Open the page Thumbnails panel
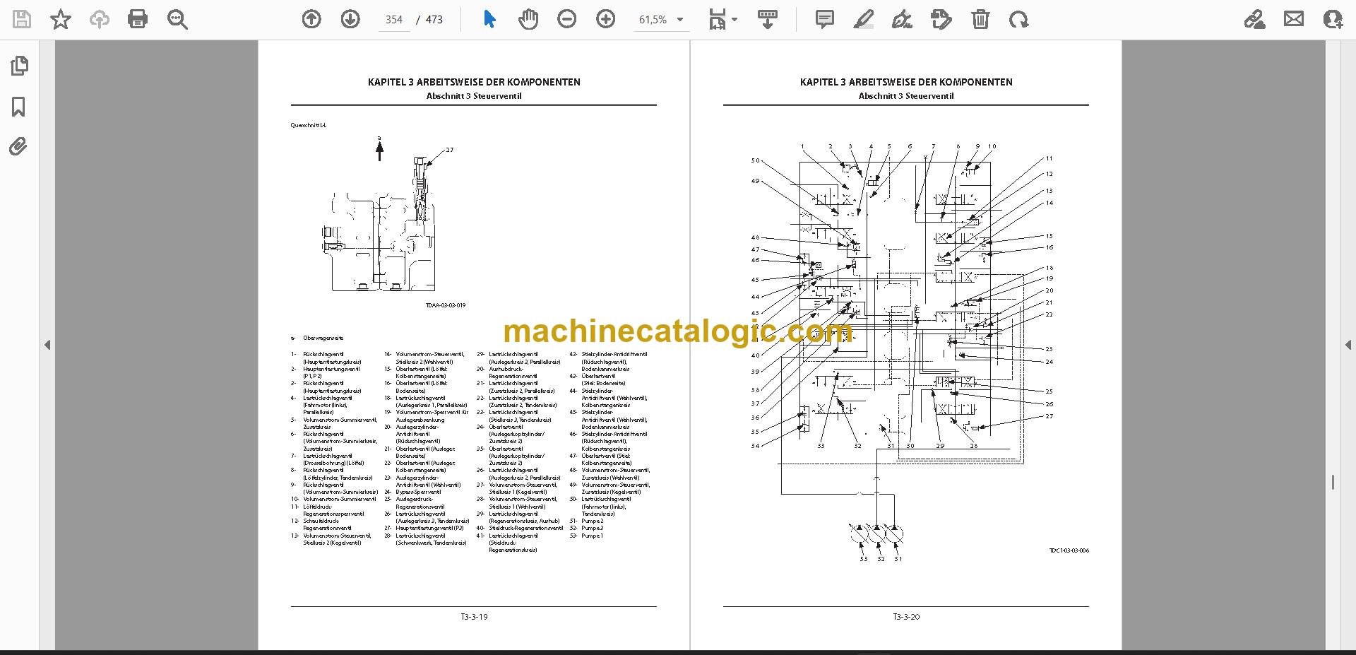The image size is (1356, 655). [19, 66]
